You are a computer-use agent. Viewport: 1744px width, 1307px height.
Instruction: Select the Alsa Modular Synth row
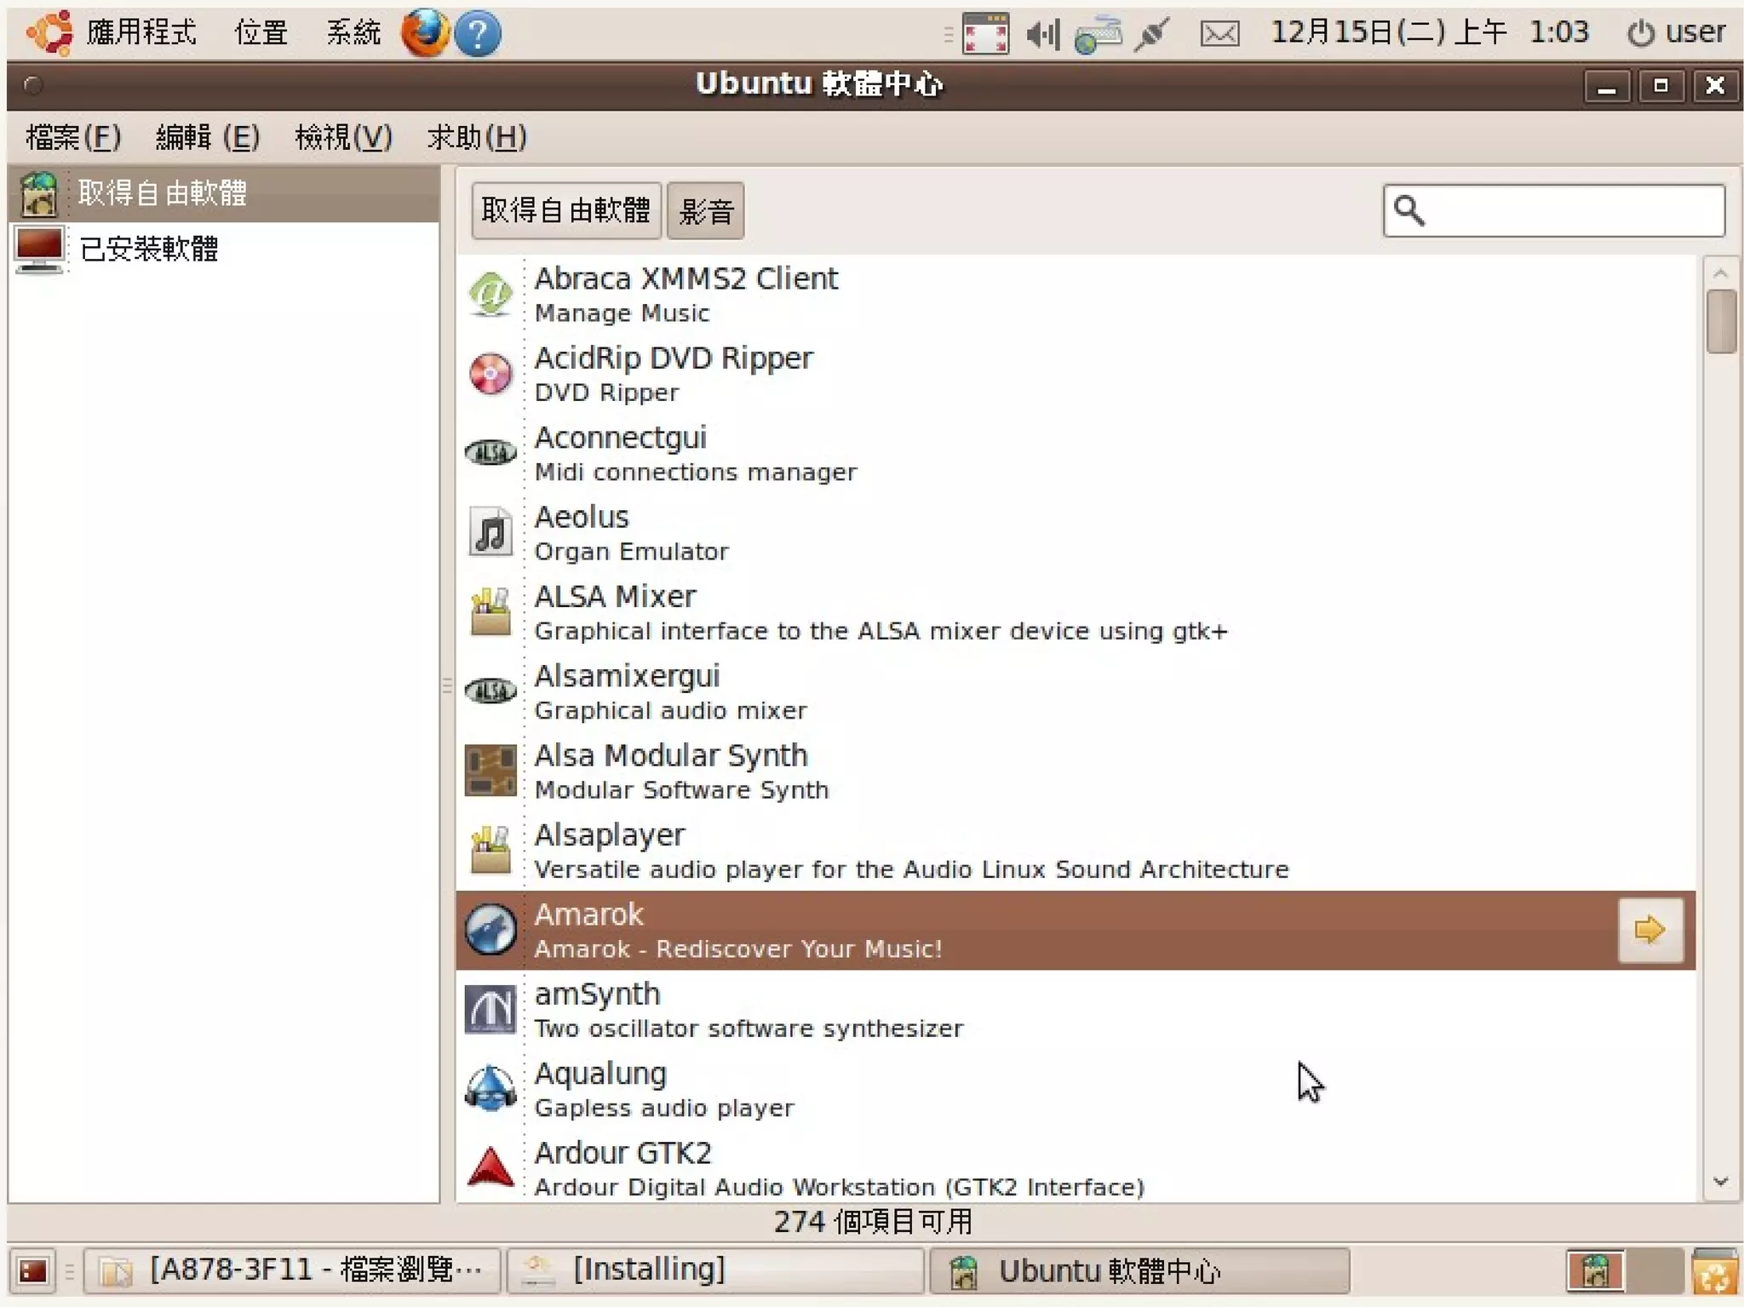1076,771
